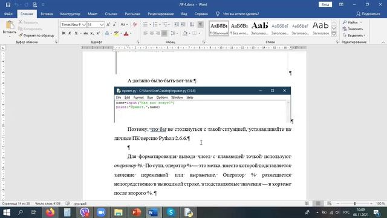Apply the Без интервала style
This screenshot has width=387, height=218.
coord(239,28)
